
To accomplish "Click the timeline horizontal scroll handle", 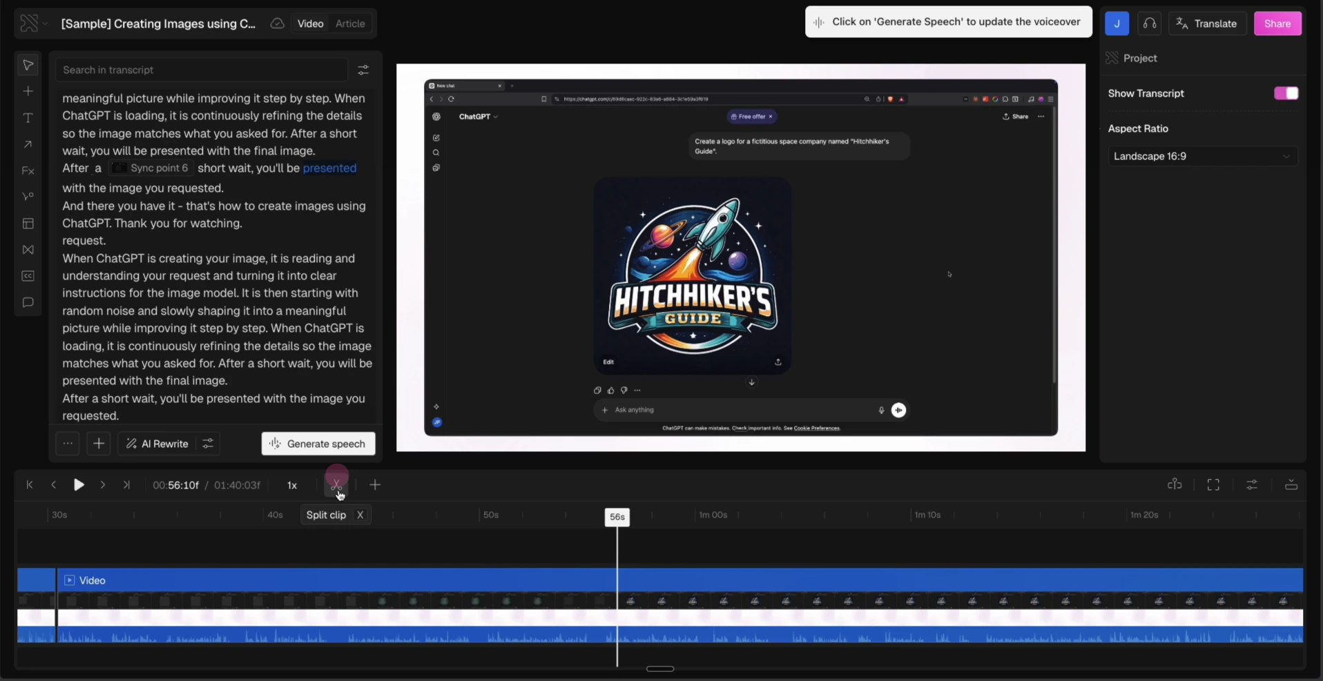I will tap(660, 669).
